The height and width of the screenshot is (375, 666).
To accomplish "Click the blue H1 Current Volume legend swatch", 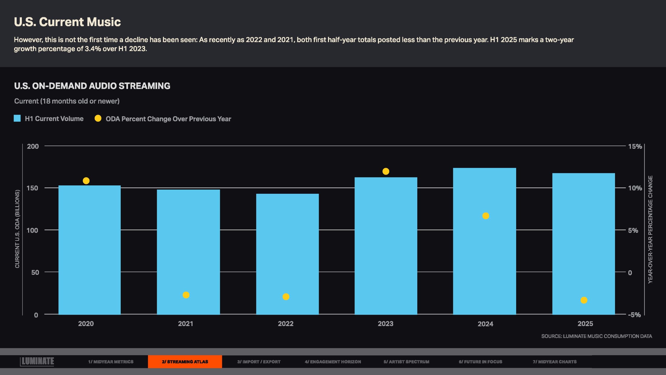I will point(17,118).
